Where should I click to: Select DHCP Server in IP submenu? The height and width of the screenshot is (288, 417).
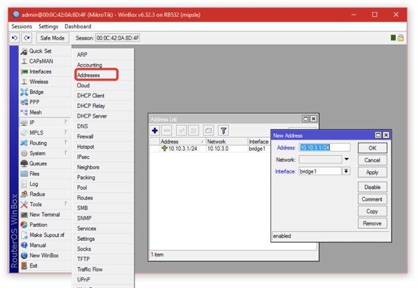(x=104, y=116)
